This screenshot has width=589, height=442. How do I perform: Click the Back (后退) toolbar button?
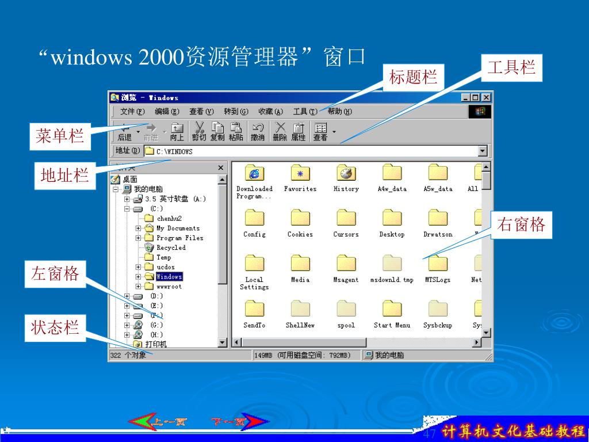pyautogui.click(x=125, y=132)
